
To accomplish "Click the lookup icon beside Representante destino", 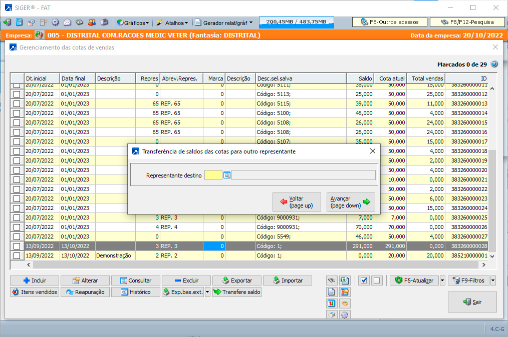I will (226, 175).
